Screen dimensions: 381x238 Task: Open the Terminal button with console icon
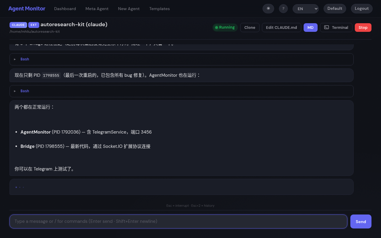pyautogui.click(x=336, y=27)
